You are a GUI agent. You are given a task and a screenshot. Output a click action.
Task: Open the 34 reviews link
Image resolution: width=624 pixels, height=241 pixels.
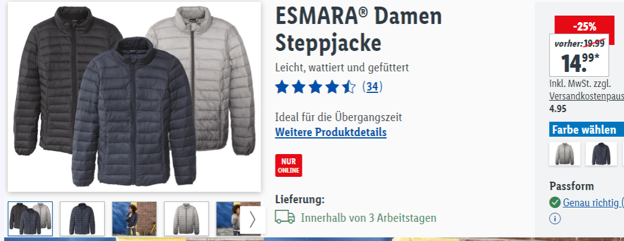point(372,87)
